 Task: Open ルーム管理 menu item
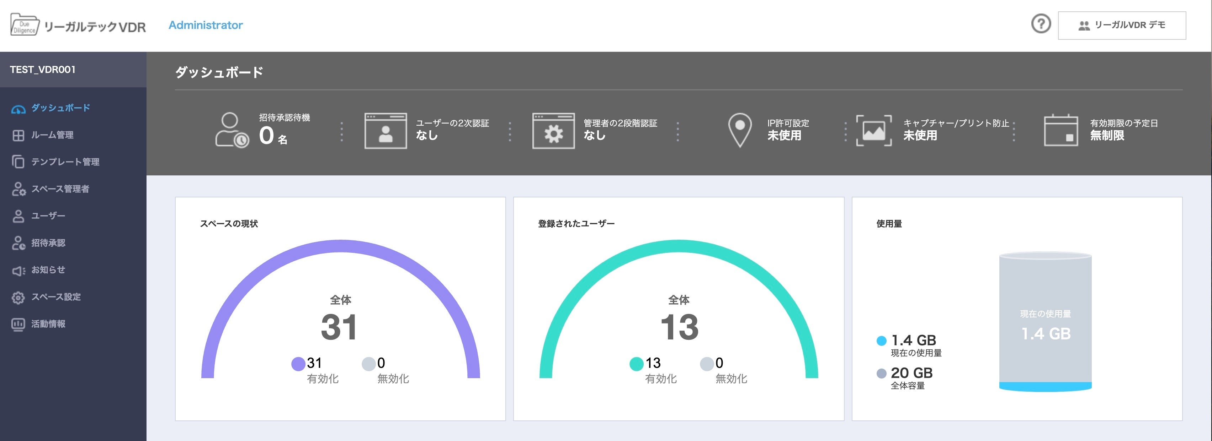pos(52,135)
